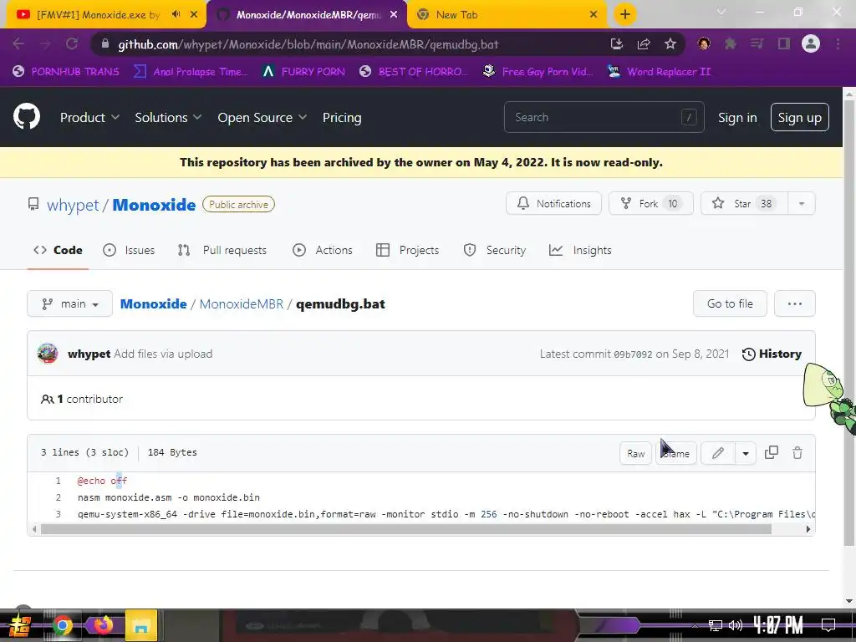Star the Monoxide repository
856x642 pixels.
(x=743, y=204)
